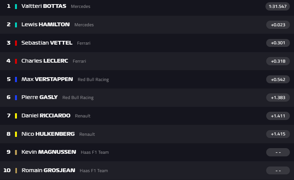The width and height of the screenshot is (294, 180).
Task: Click the Haas F1 Team label beside Grosjean
Action: pyautogui.click(x=93, y=171)
